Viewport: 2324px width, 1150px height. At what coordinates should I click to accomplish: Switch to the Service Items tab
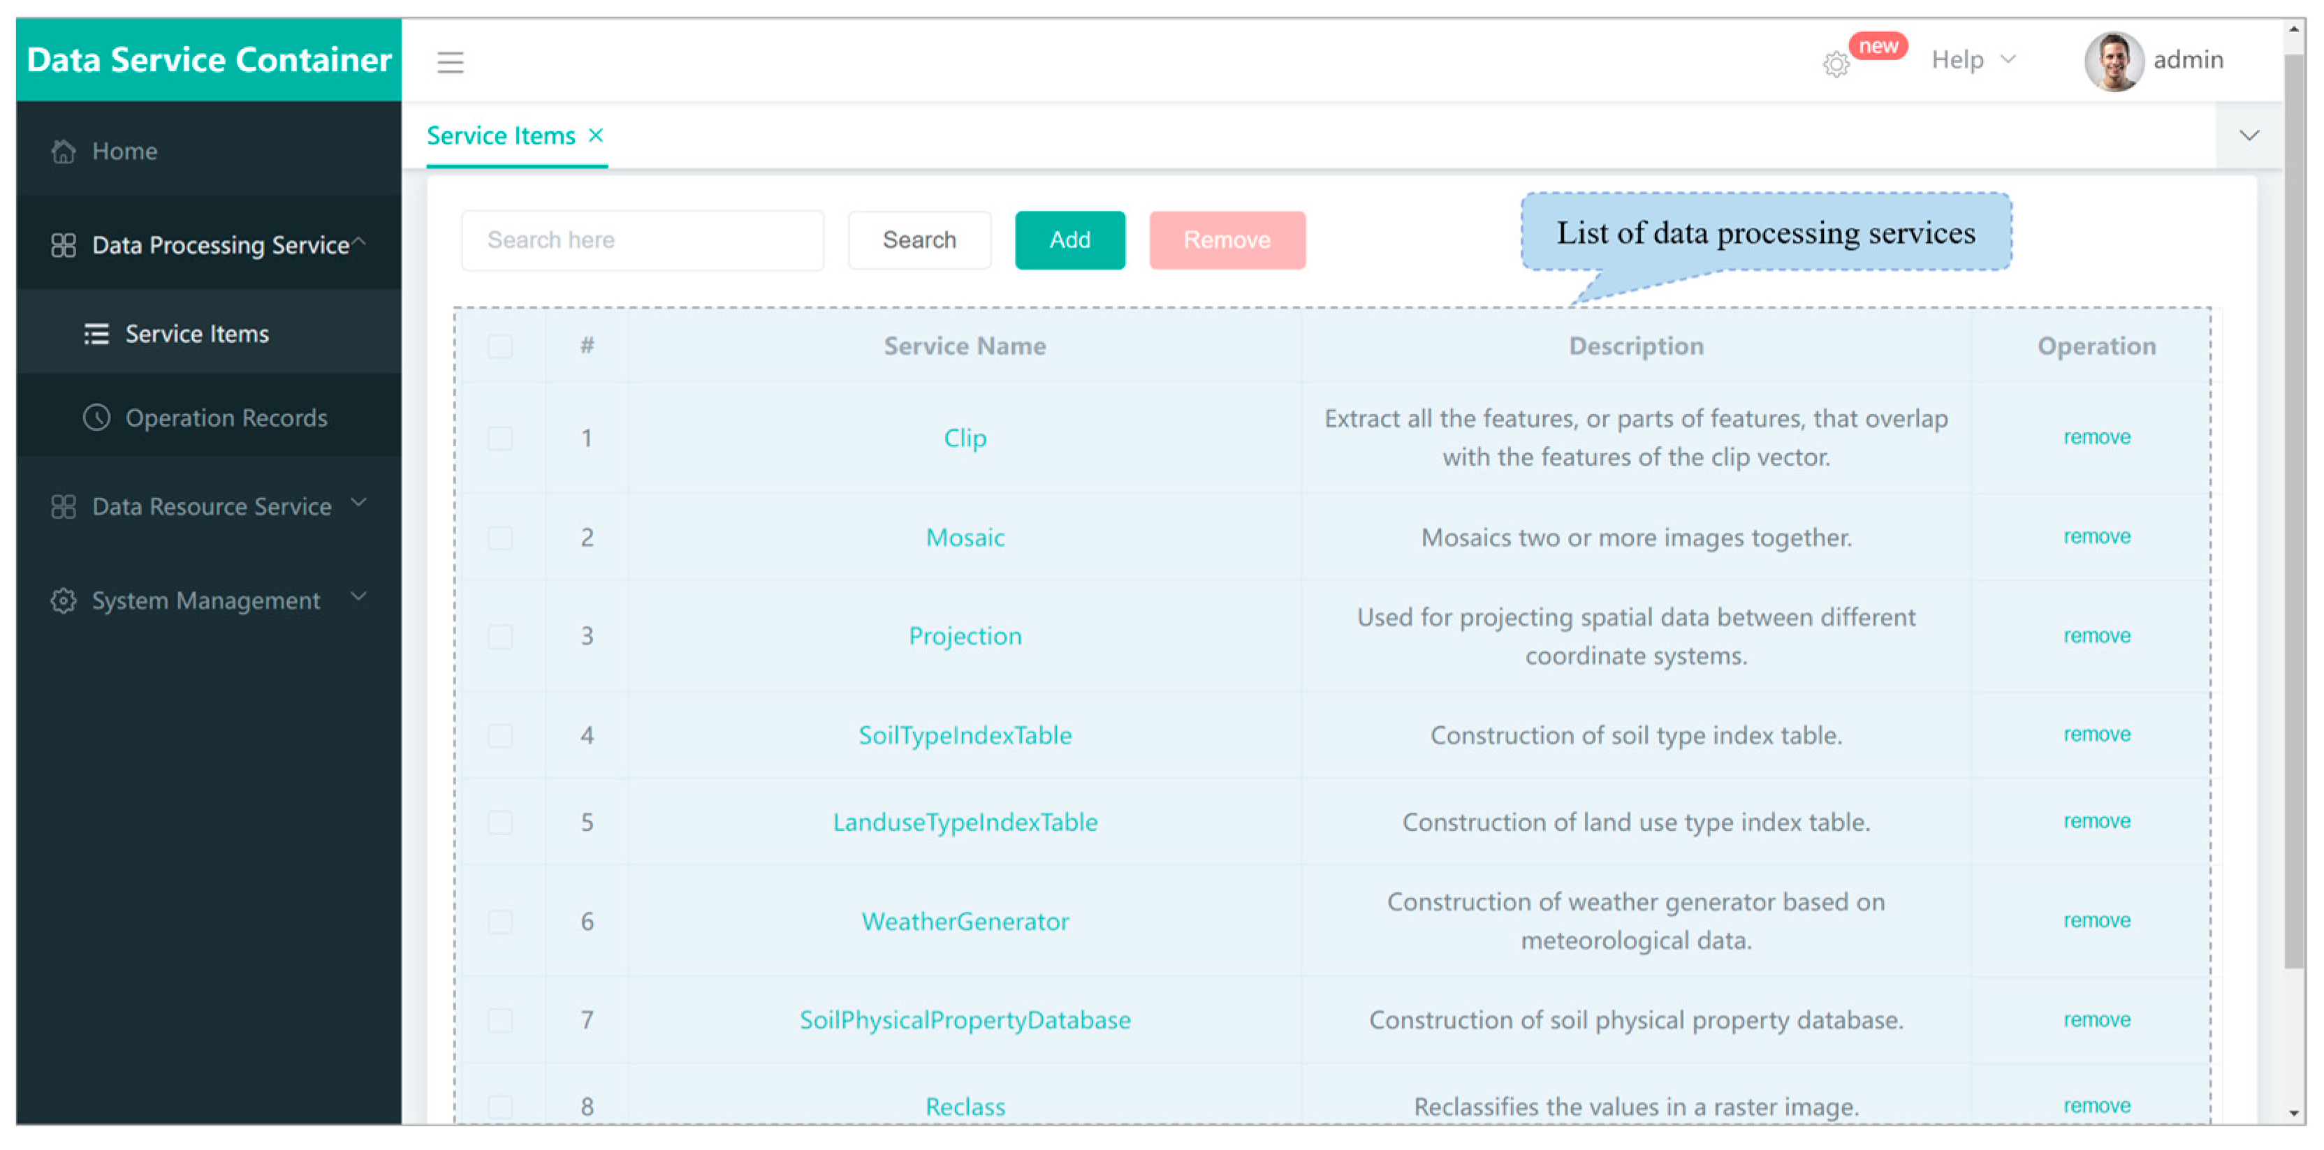click(x=501, y=136)
